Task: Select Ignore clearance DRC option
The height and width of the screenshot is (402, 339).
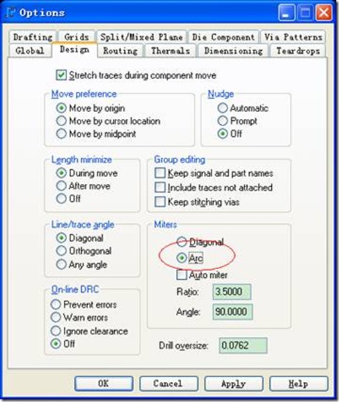Action: 56,331
